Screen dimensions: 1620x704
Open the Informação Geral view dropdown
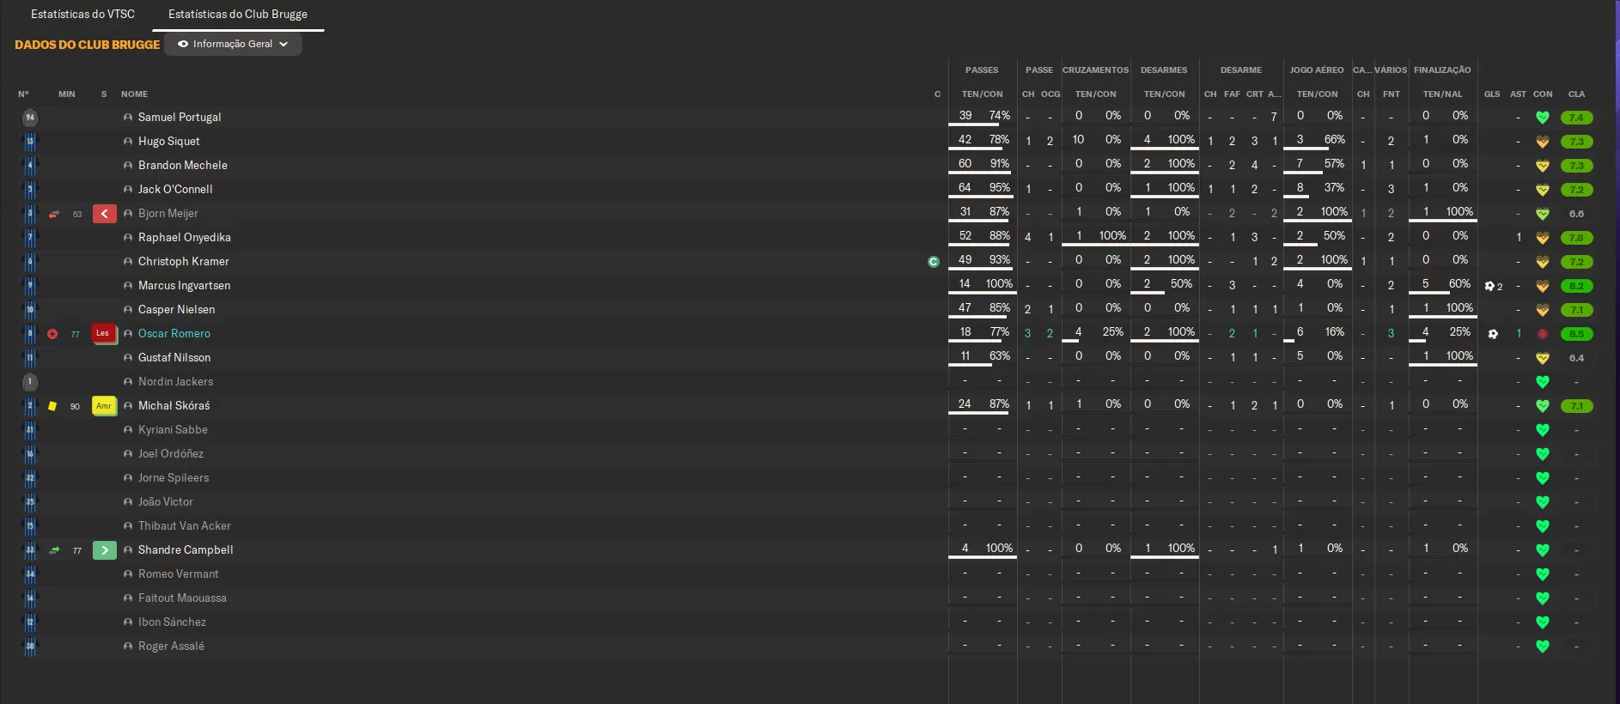point(233,44)
